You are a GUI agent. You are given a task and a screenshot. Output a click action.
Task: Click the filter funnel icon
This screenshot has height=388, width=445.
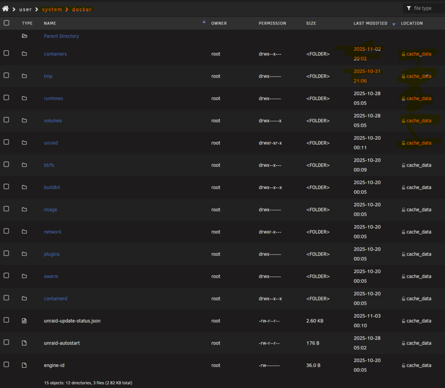point(409,8)
